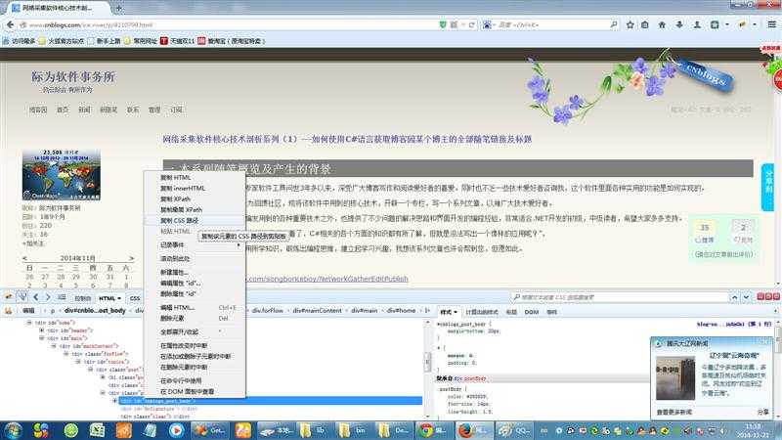Click the search magnifier in search box
Image resolution: width=782 pixels, height=440 pixels.
pyautogui.click(x=614, y=24)
